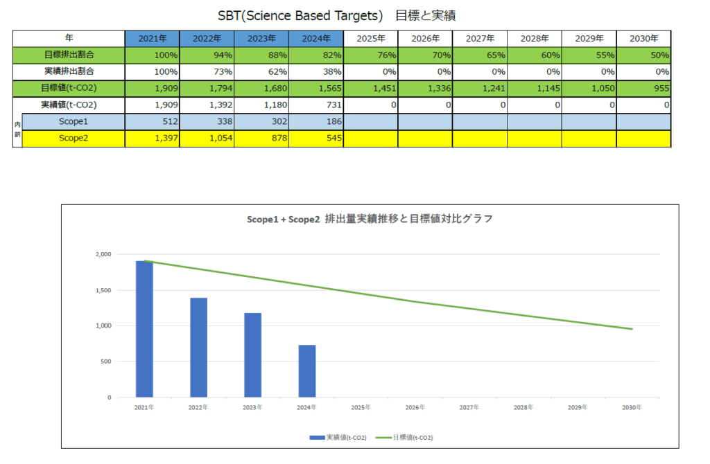Click the 2030年 label on chart axis

tap(632, 408)
